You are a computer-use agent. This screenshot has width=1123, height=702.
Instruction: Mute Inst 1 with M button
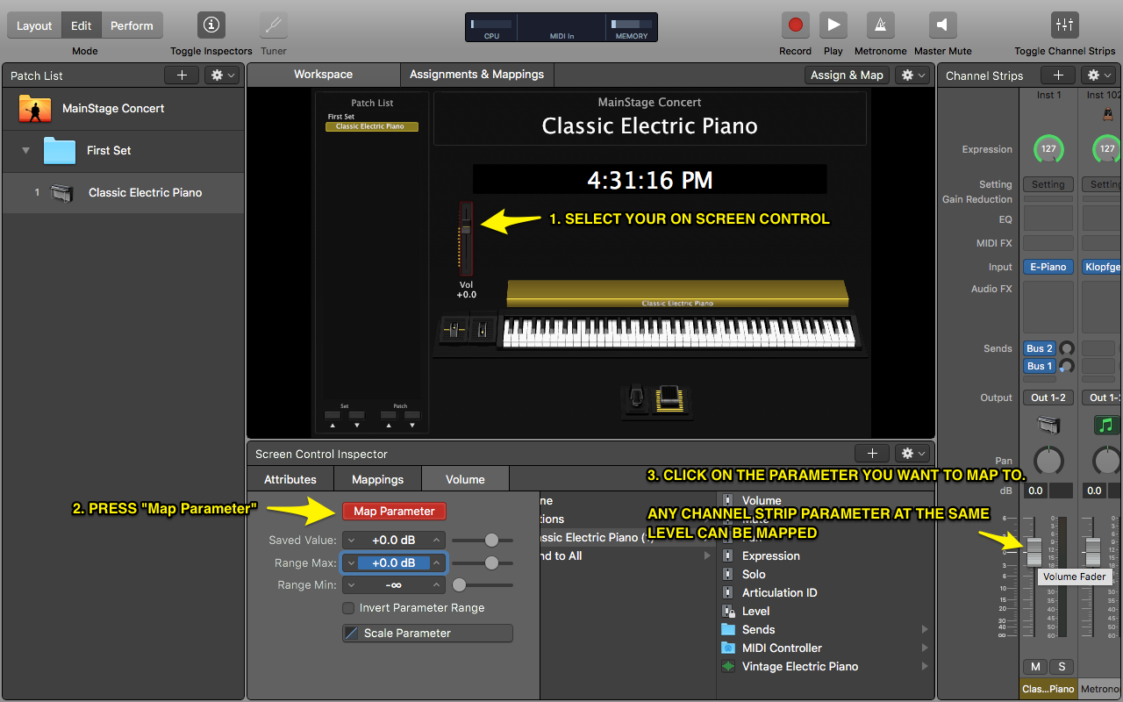pyautogui.click(x=1035, y=667)
